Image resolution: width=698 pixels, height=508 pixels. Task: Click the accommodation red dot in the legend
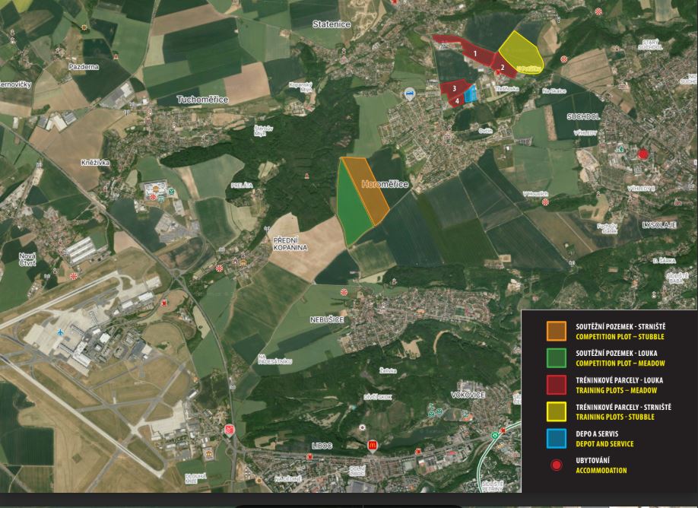[557, 465]
